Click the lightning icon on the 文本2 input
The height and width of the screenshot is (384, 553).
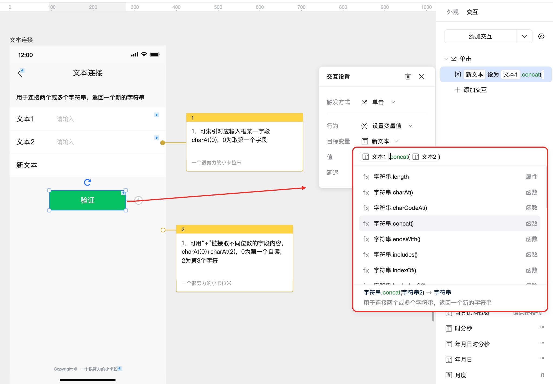pos(157,138)
